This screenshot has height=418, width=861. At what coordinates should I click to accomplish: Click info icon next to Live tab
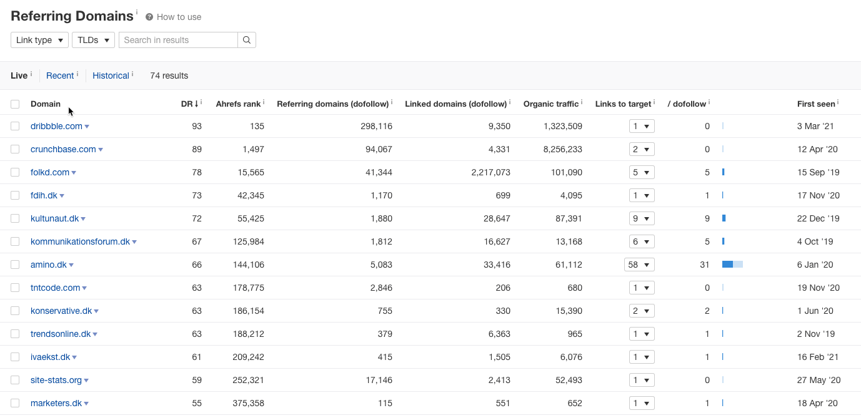click(x=31, y=73)
